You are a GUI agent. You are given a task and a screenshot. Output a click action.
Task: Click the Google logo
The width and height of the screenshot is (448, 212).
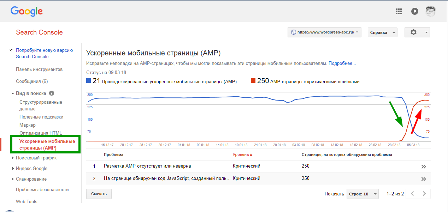[x=26, y=11]
